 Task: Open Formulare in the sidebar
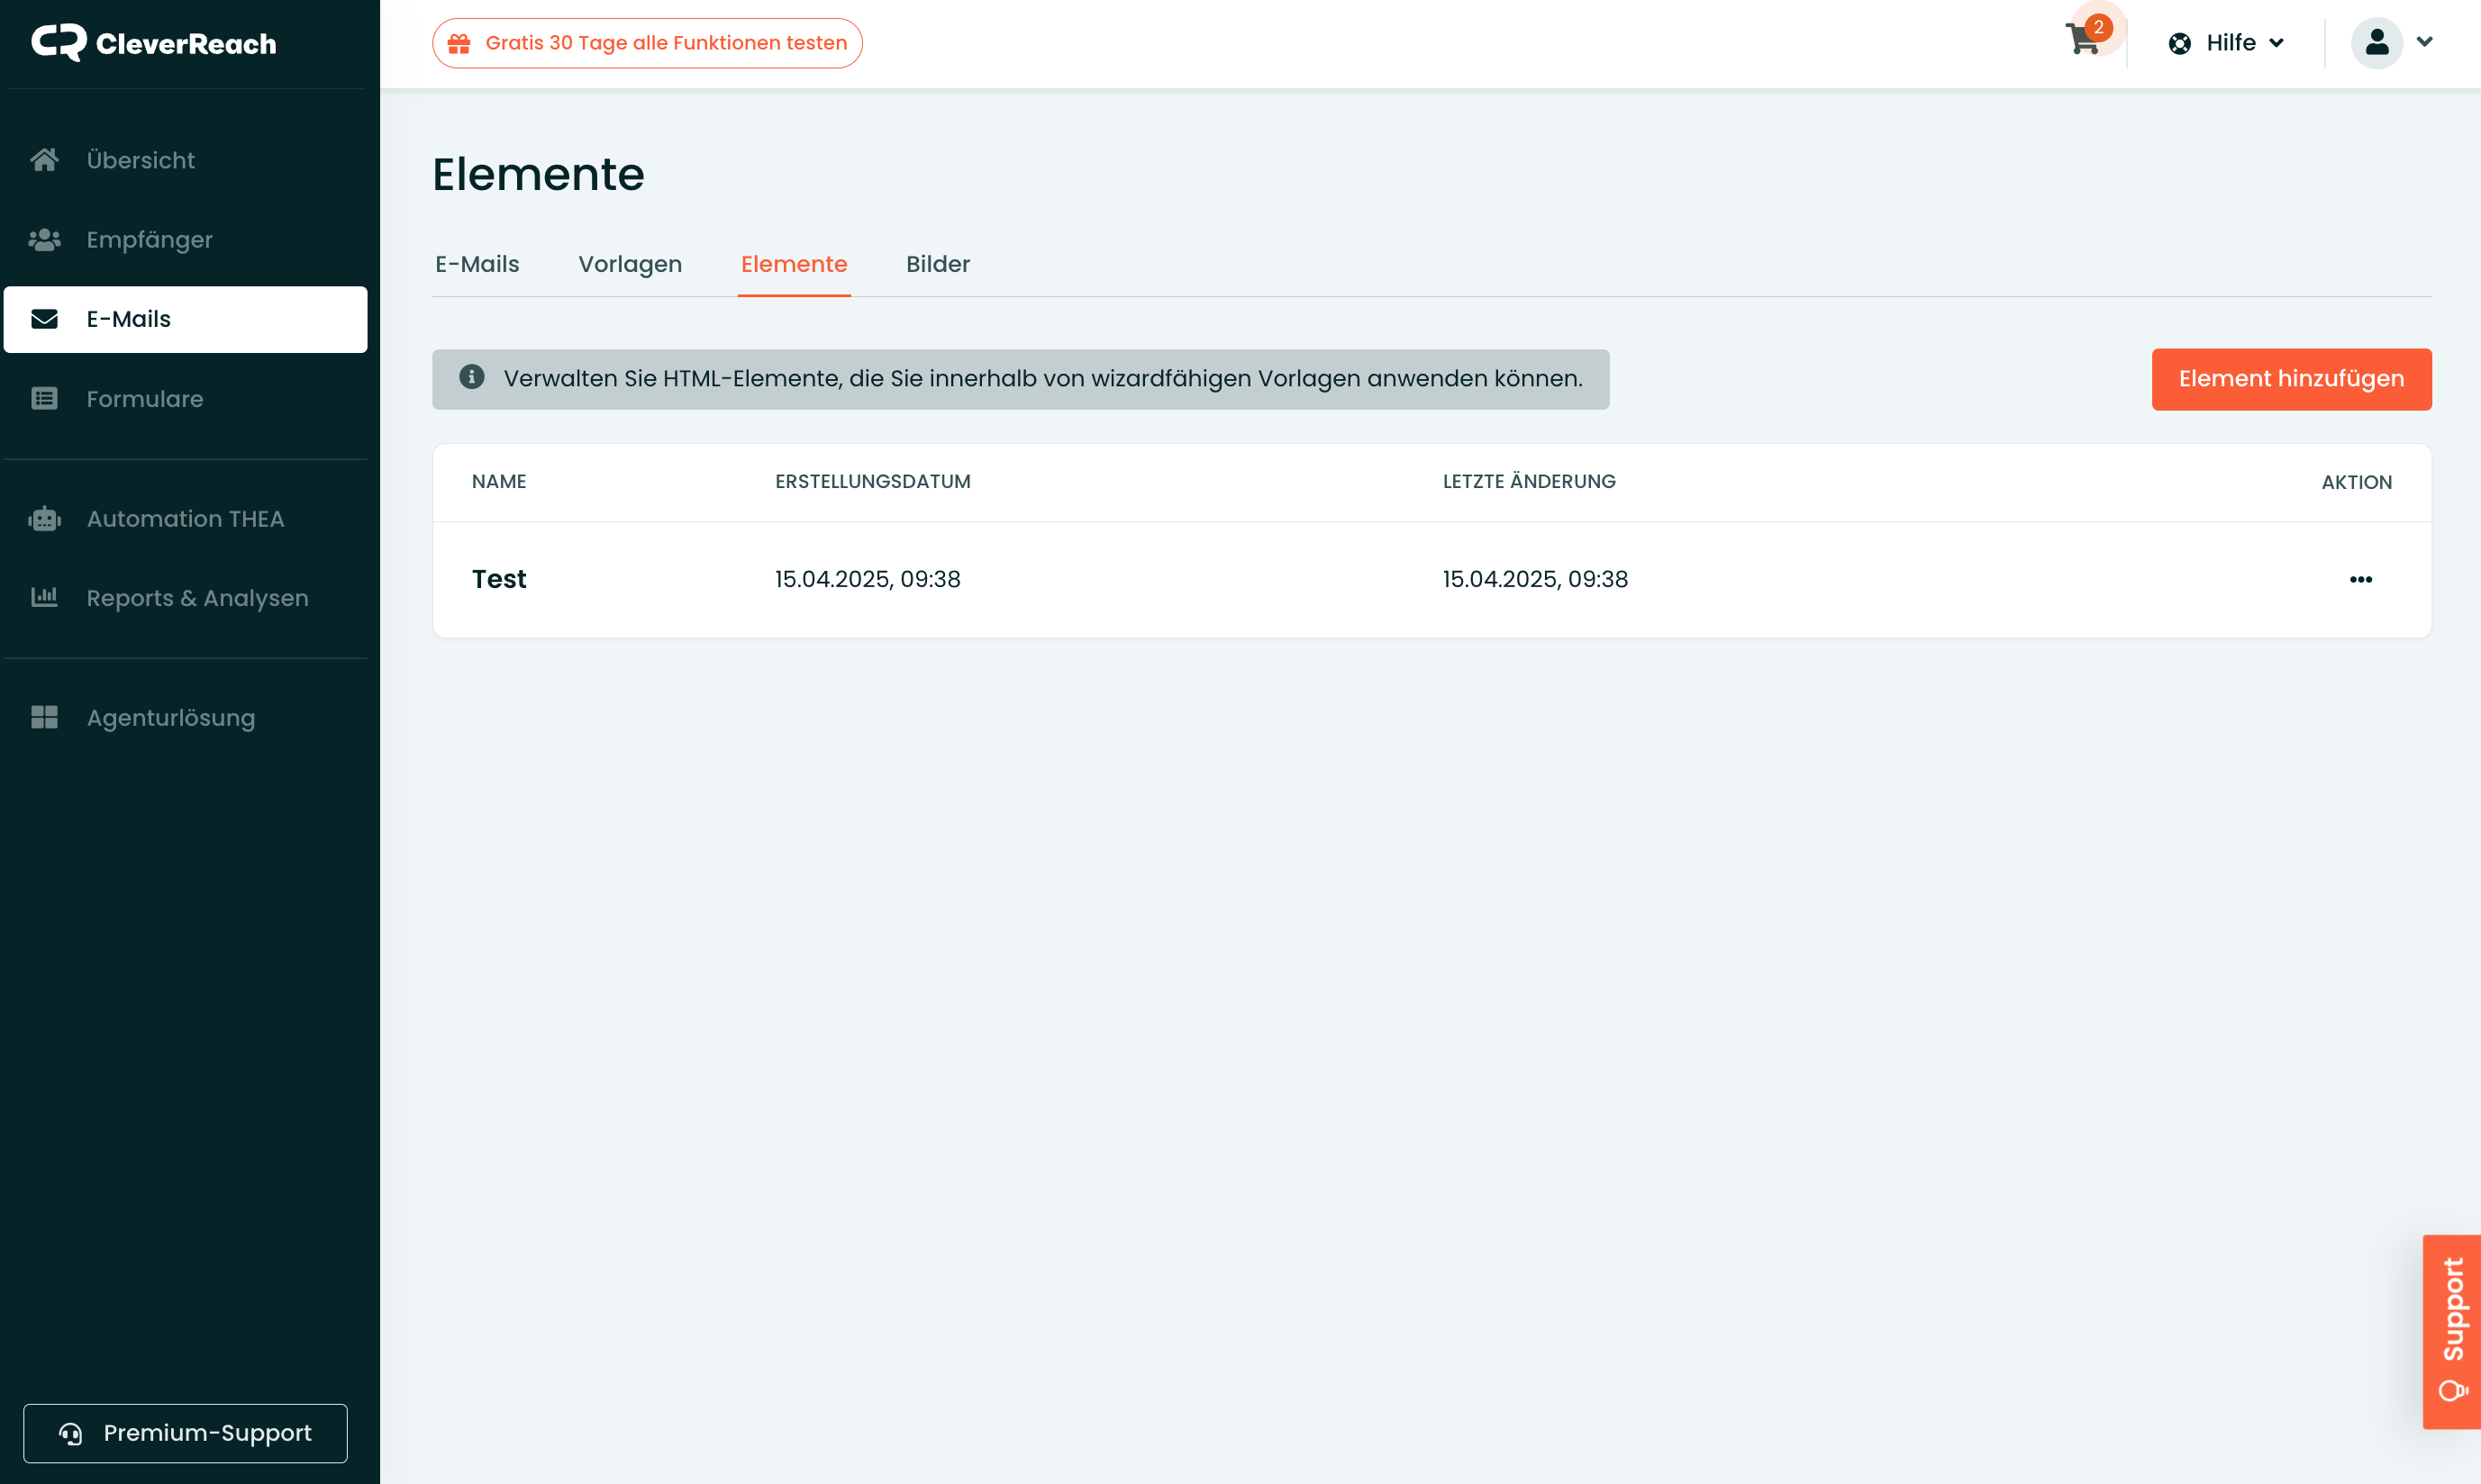(x=186, y=399)
